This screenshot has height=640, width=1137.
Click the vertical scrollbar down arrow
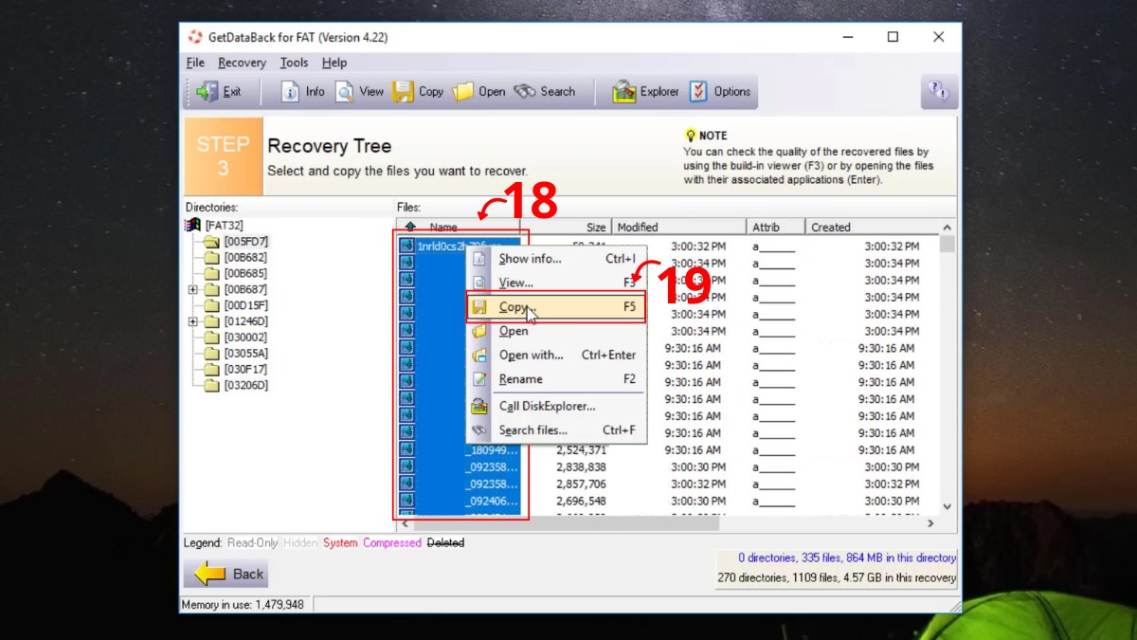[x=947, y=507]
